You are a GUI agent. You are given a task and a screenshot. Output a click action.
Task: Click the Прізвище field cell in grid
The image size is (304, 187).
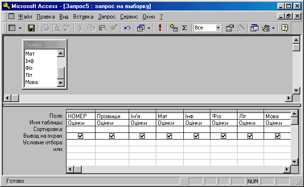coord(112,116)
